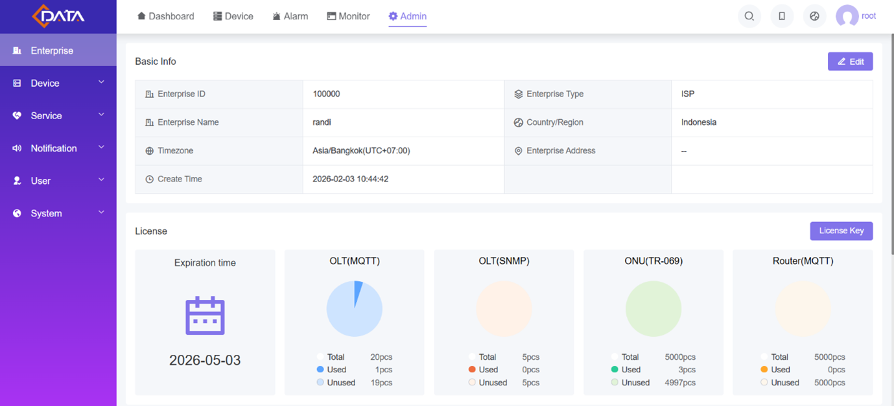
Task: Expand the User sidebar menu
Action: [x=58, y=181]
